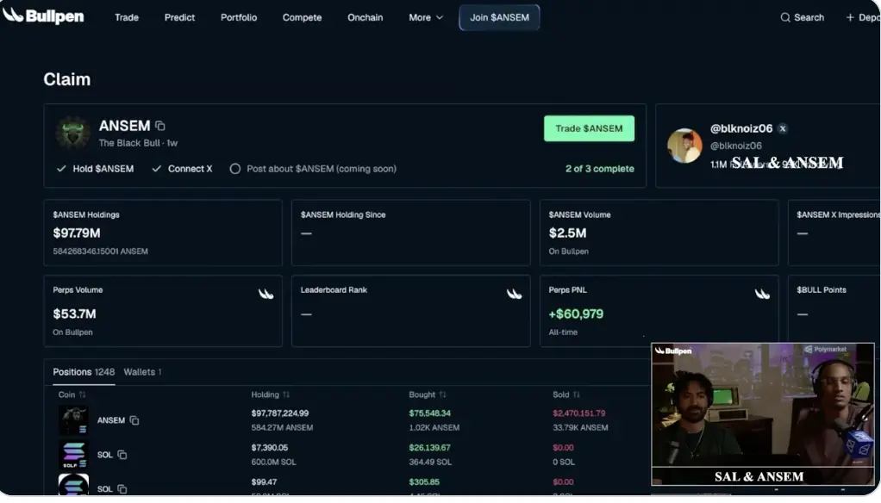
Task: Open the Compete navigation item
Action: (302, 17)
